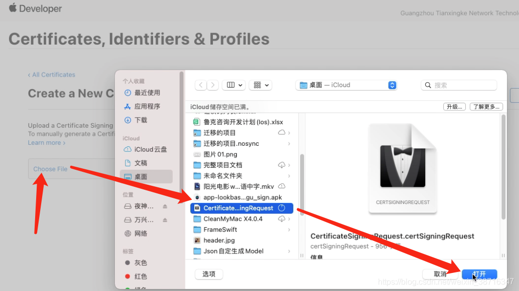Viewport: 519px width, 291px height.
Task: Expand the 未命名文件夹 chevron
Action: click(x=289, y=176)
